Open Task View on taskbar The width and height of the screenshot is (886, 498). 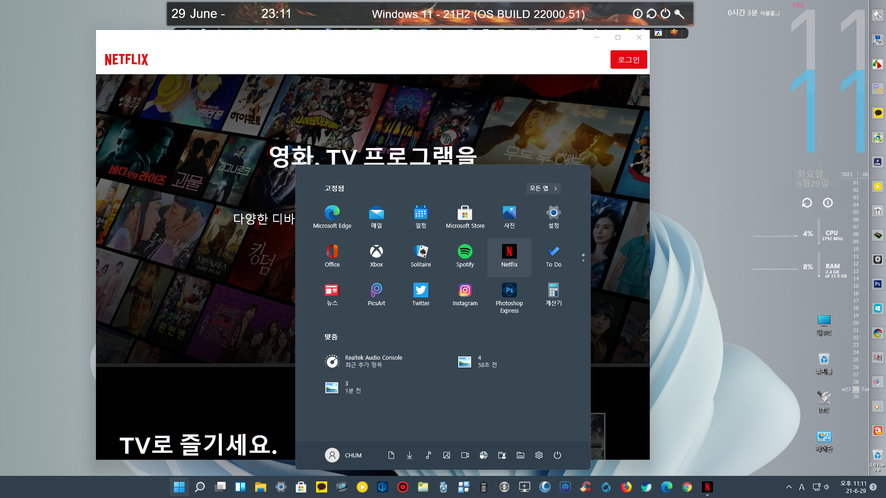pyautogui.click(x=220, y=487)
